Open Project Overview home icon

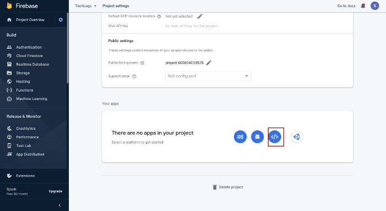point(9,20)
